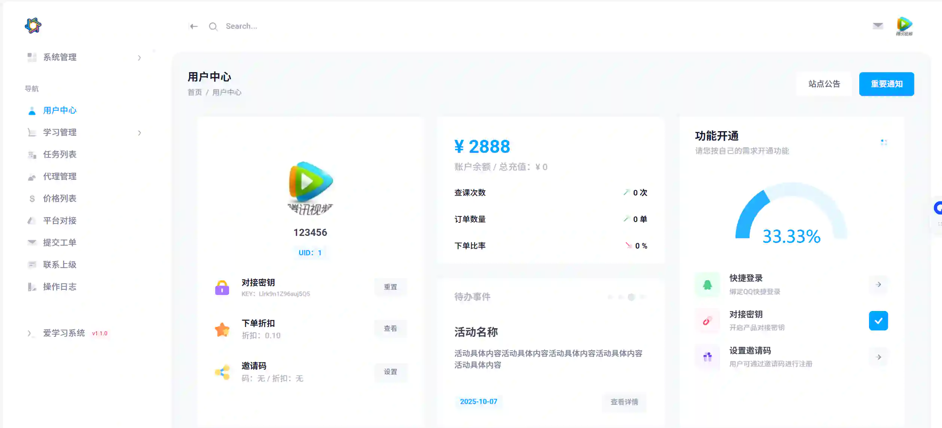Click the purple lock icon beside 对接密钥
Screen dimensions: 942x428
[x=222, y=287]
